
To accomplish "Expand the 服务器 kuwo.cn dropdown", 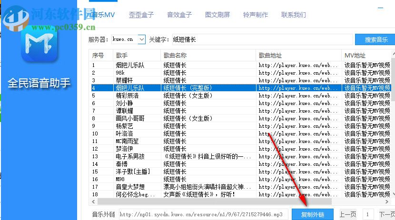I will pyautogui.click(x=141, y=39).
